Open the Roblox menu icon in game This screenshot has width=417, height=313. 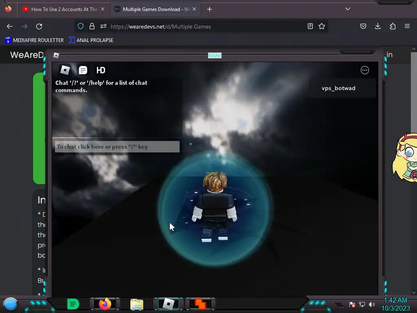(65, 70)
